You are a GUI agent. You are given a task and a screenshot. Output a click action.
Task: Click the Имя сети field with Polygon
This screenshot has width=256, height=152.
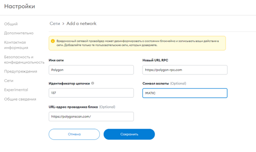click(x=91, y=70)
